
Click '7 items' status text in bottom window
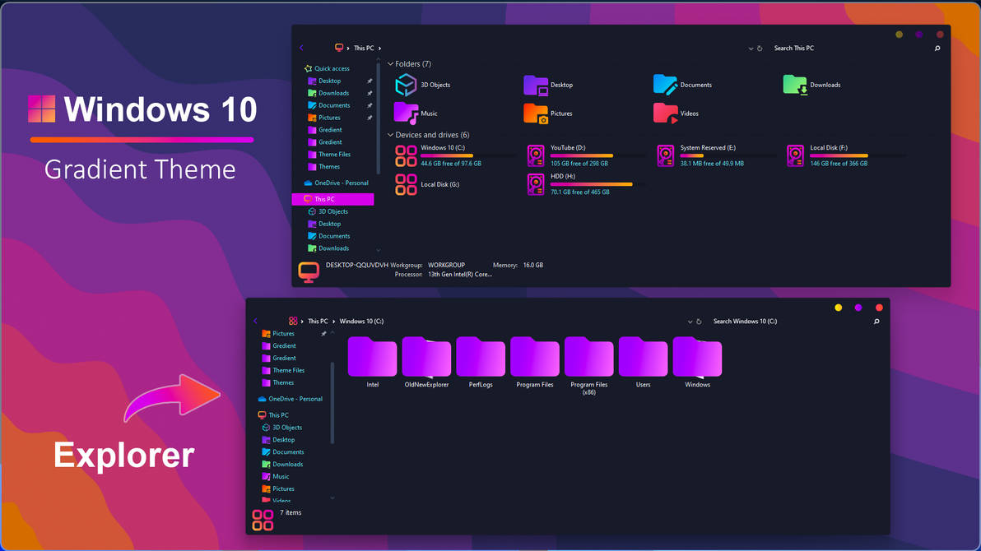pyautogui.click(x=291, y=513)
